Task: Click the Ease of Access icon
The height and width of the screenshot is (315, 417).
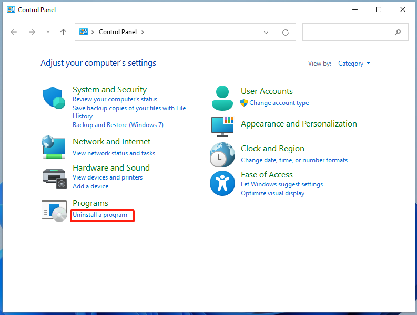Action: (x=222, y=183)
